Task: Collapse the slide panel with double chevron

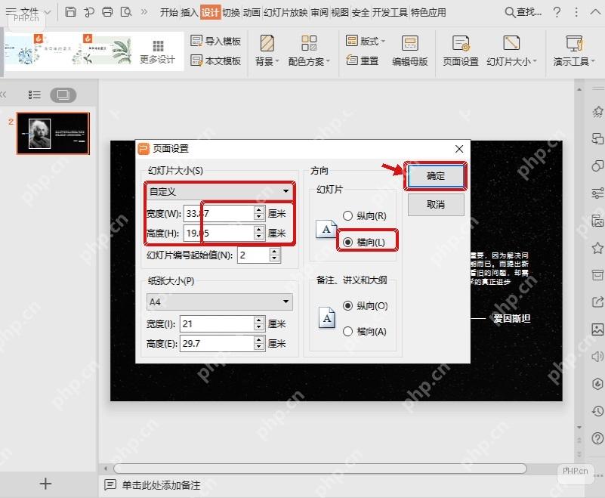Action: [4, 94]
